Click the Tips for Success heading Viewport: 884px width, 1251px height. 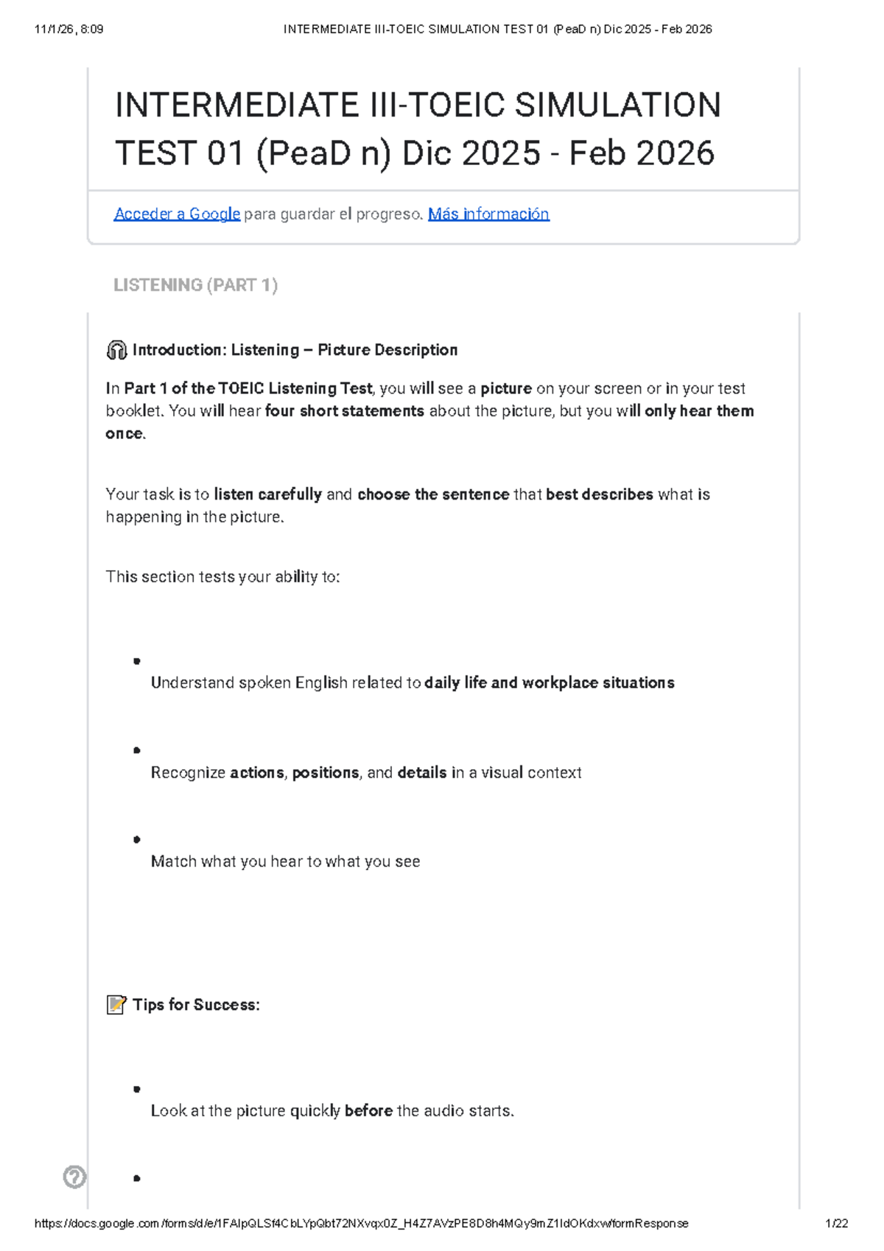coord(196,1005)
